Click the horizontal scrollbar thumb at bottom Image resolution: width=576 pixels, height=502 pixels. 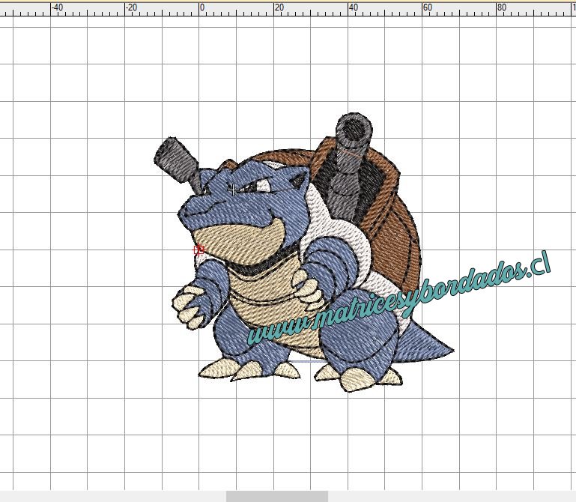click(x=277, y=496)
